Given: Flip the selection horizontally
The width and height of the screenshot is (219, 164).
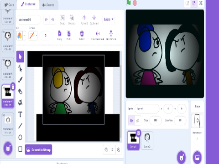Looking at the screenshot, I should [98, 36].
